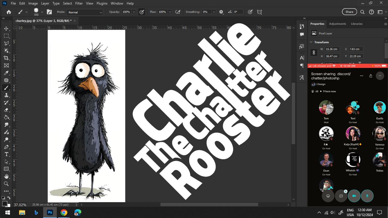Select the Move tool
The height and width of the screenshot is (218, 388).
coord(6,29)
